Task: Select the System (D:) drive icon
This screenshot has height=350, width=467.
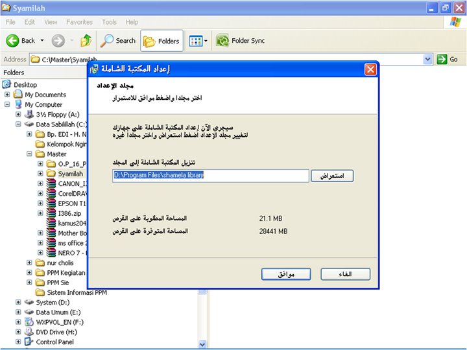Action: click(x=29, y=302)
